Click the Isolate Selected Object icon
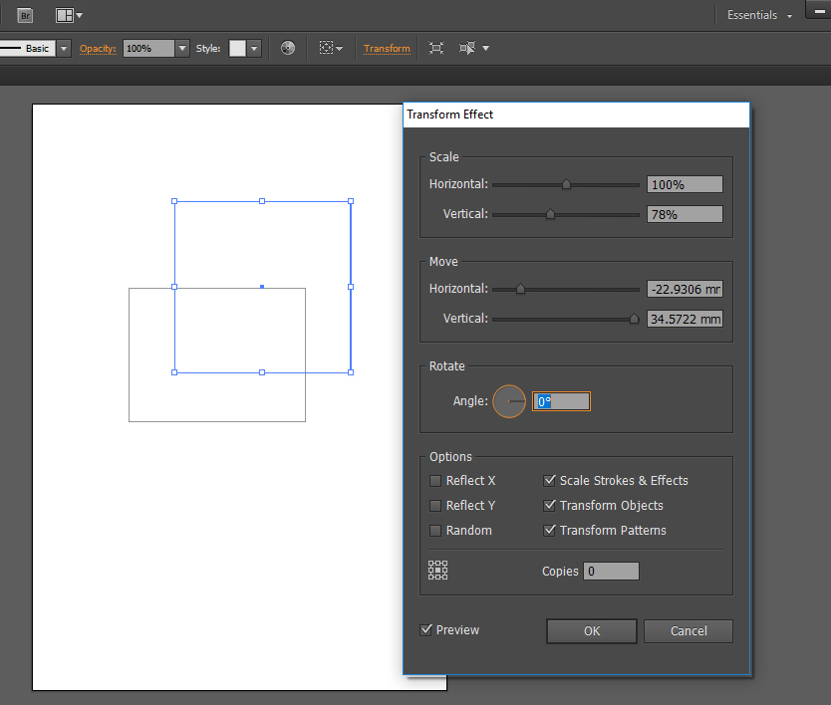This screenshot has width=831, height=705. pos(435,48)
